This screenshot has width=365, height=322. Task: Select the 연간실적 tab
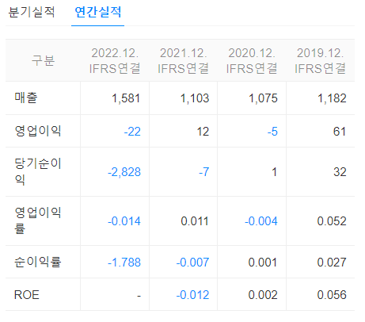[98, 12]
